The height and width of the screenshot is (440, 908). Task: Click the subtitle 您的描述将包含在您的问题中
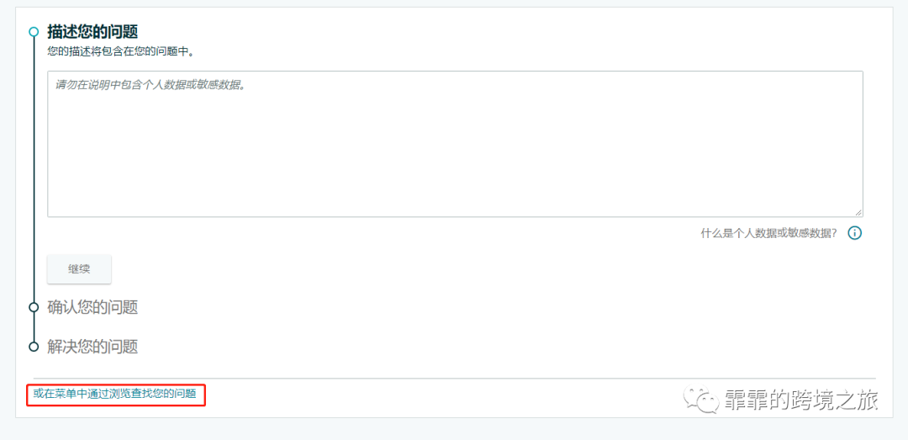tap(120, 51)
